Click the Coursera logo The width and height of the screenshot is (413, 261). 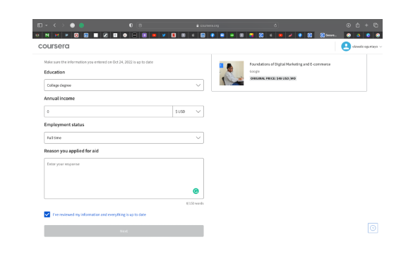pyautogui.click(x=54, y=47)
